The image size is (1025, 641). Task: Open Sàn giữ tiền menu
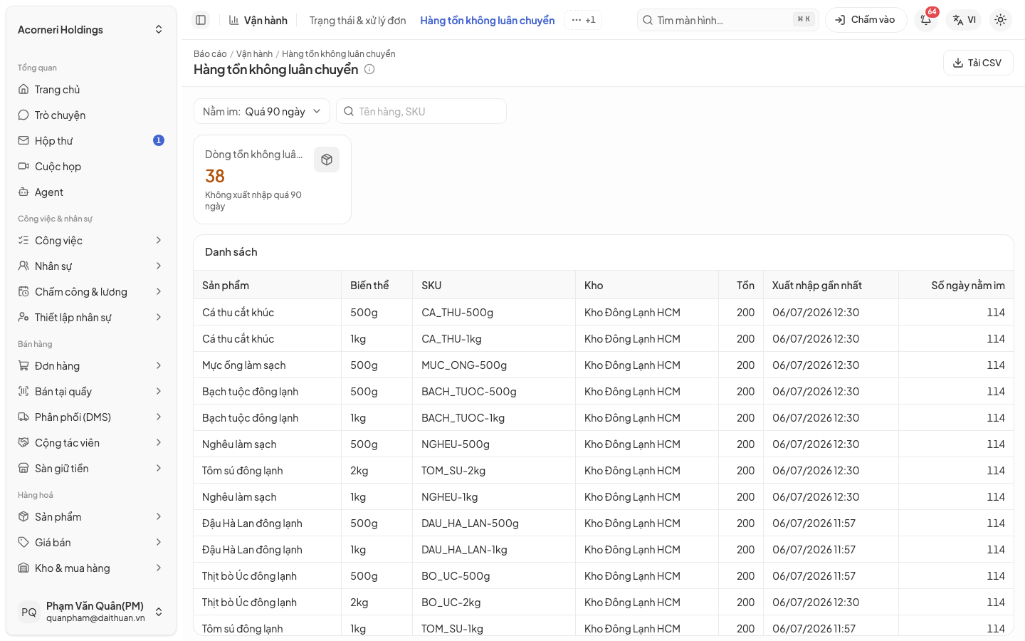pos(91,469)
